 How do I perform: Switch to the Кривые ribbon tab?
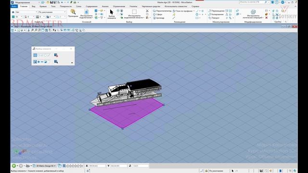pos(43,6)
